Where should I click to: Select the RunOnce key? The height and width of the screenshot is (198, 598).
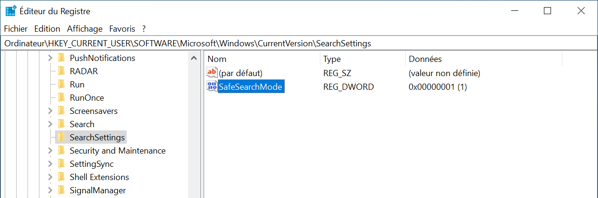click(87, 98)
